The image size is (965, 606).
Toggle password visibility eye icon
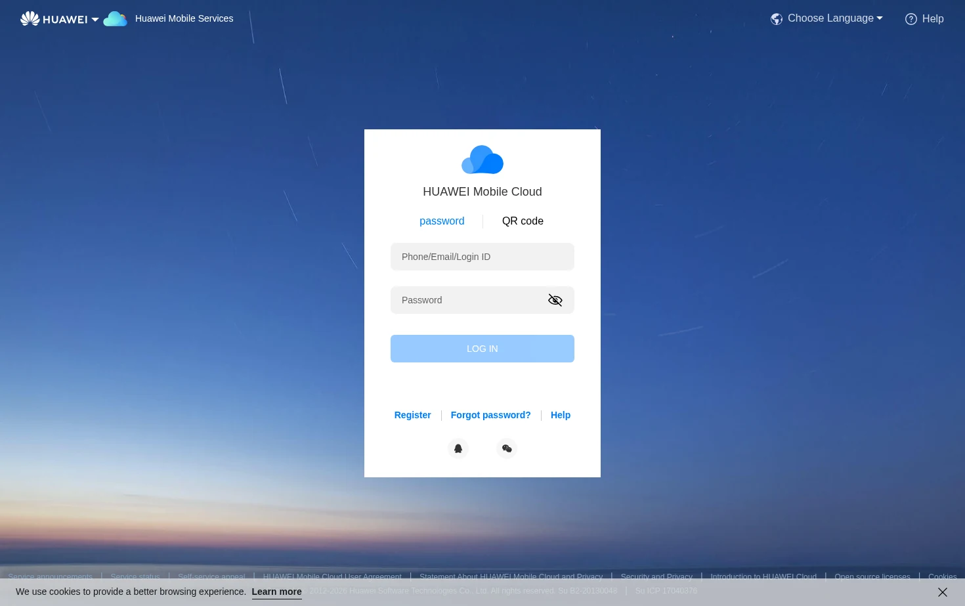555,300
